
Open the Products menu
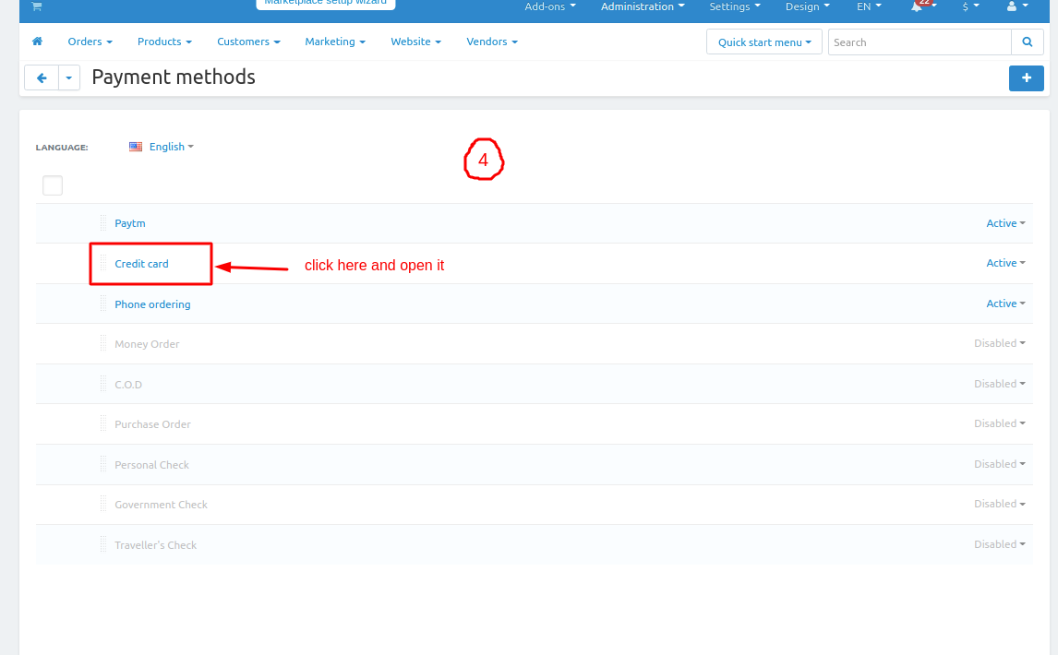click(164, 42)
